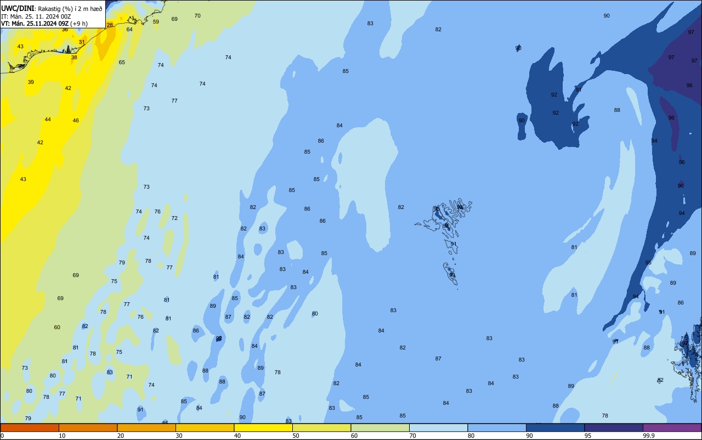Screen dimensions: 702x440
Task: Select the 'VT: Mán. 25.11.2024 09Z' line
Action: tap(35, 24)
